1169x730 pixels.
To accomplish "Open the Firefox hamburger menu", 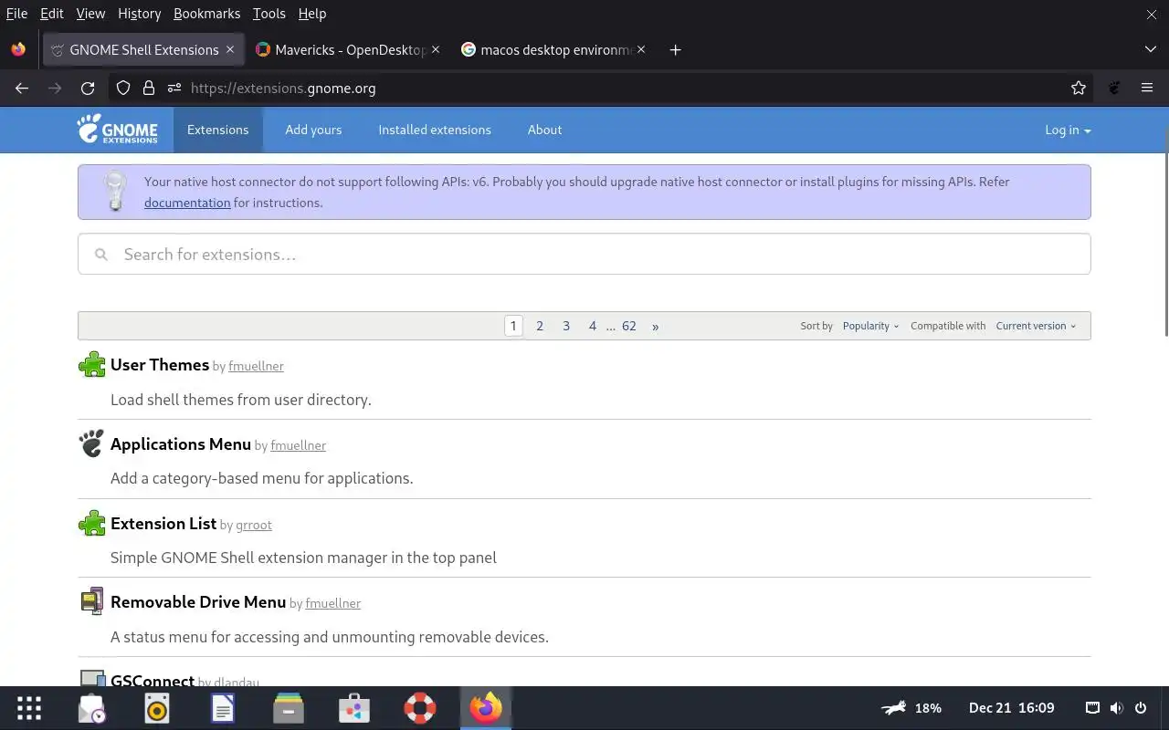I will [x=1147, y=89].
